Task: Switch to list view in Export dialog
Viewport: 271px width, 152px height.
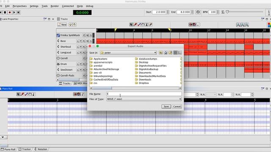Action: tap(175, 52)
